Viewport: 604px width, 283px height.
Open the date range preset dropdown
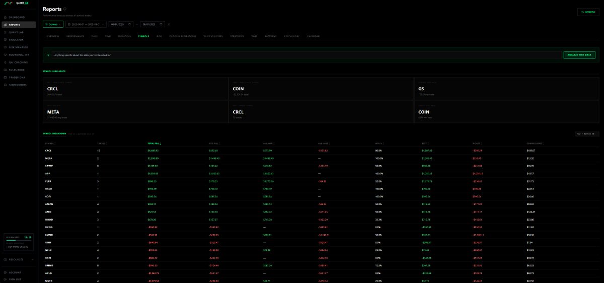pos(86,24)
